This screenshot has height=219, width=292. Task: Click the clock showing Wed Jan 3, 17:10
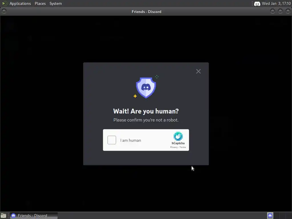click(276, 3)
